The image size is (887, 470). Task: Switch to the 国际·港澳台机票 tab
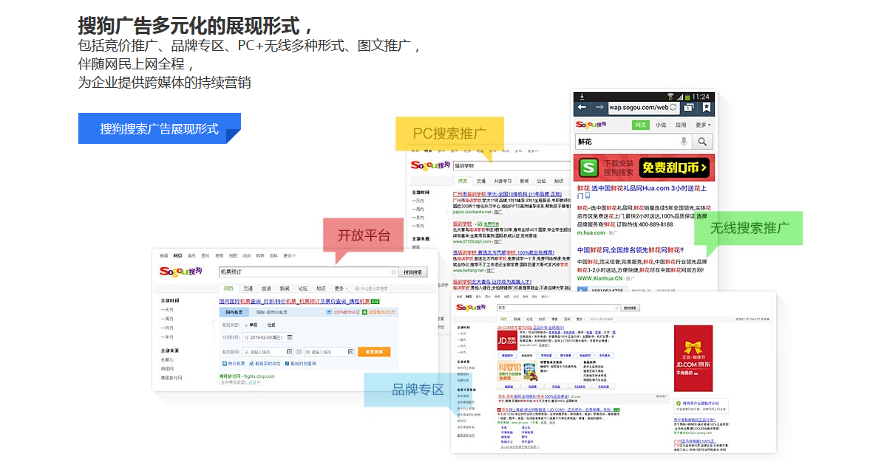(272, 312)
